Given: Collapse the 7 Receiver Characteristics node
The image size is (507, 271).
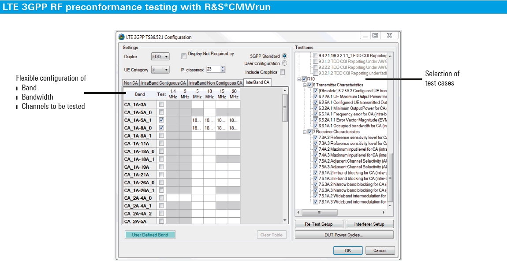Looking at the screenshot, I should pos(305,132).
